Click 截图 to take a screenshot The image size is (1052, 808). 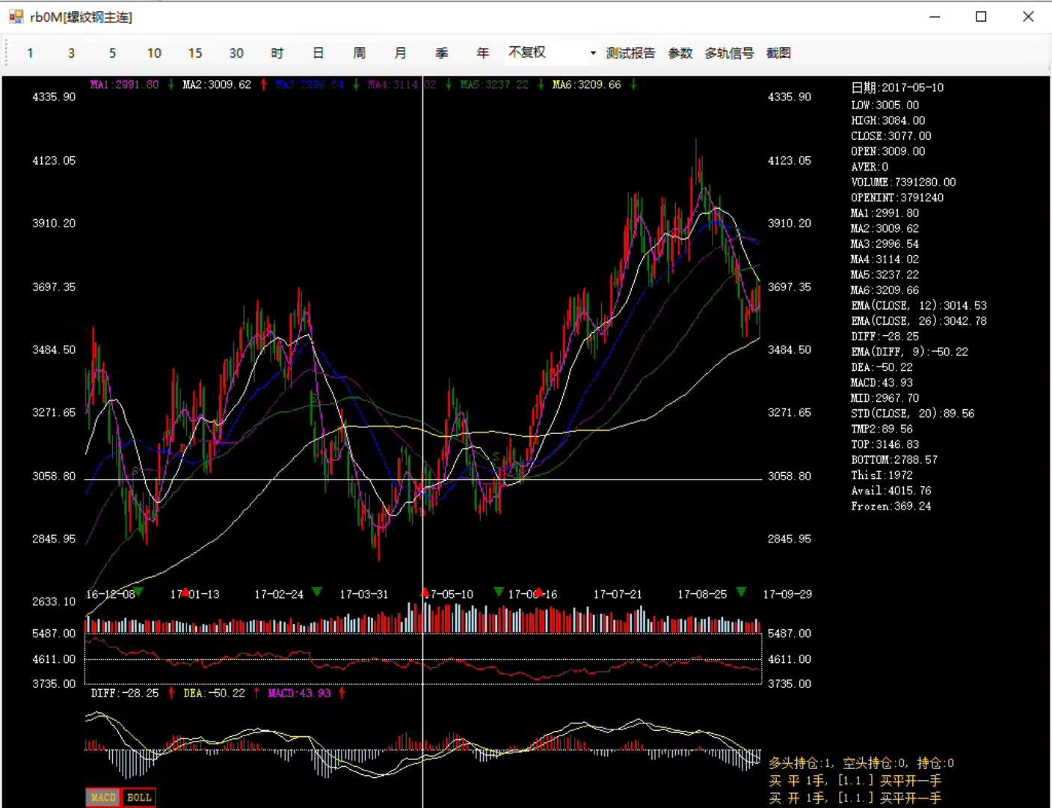click(x=778, y=53)
